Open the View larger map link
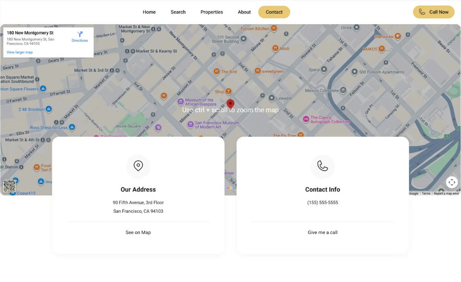Screen dimensions: 461x282 tap(20, 52)
